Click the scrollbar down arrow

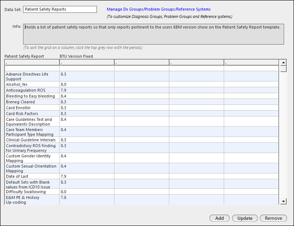point(284,201)
